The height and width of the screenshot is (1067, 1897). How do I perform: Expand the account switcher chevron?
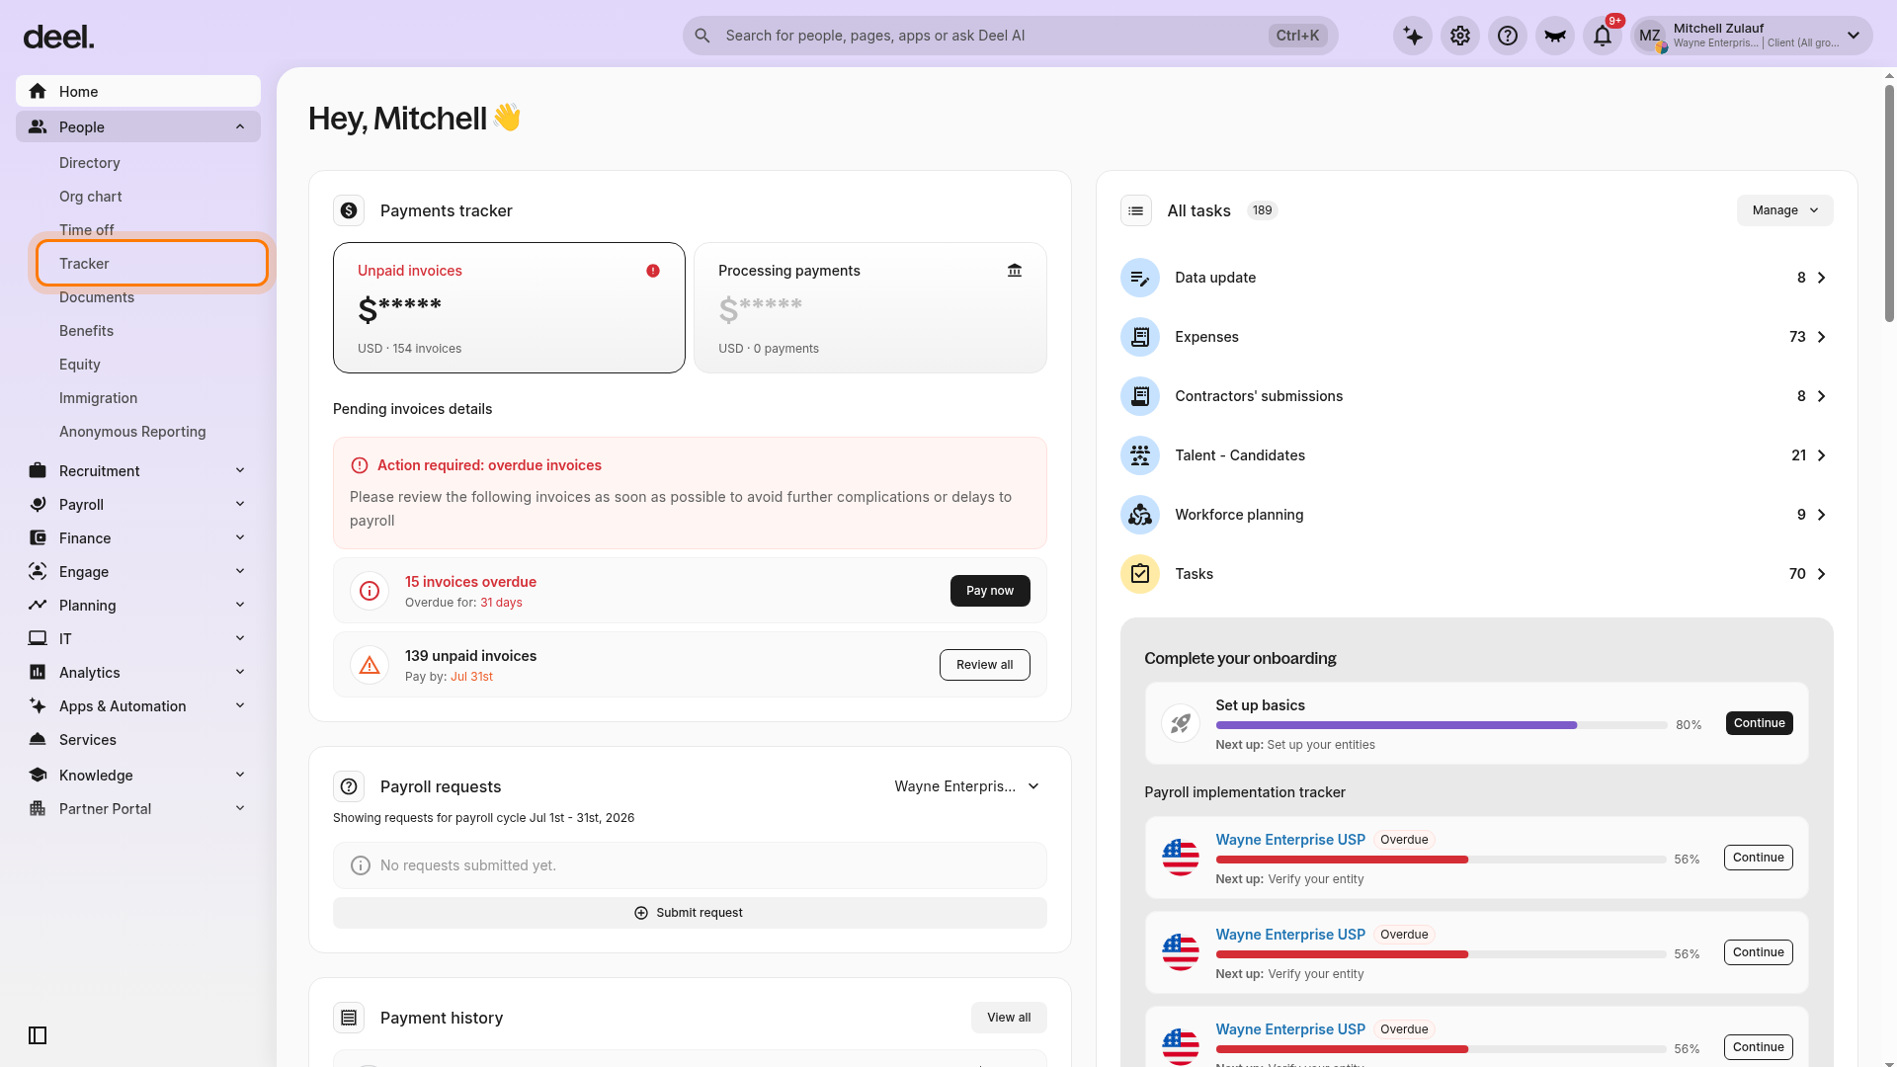[1854, 36]
